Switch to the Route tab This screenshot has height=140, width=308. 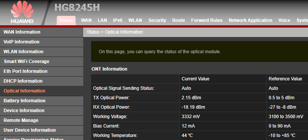coord(179,20)
